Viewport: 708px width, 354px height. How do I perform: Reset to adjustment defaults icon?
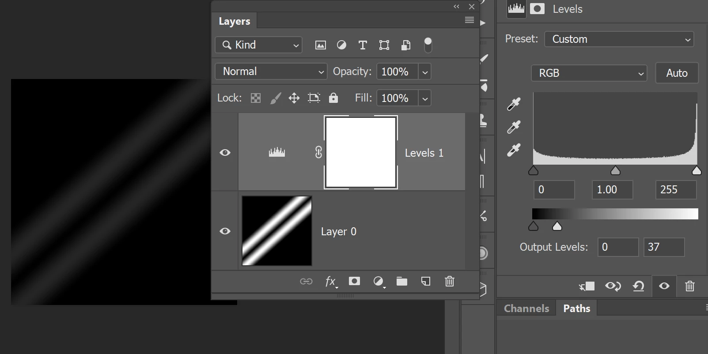pos(638,286)
